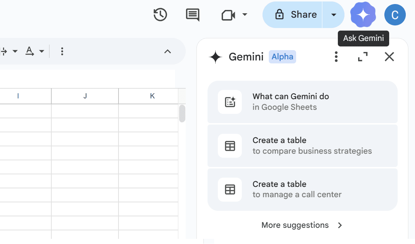Click the Ask Gemini sparkle icon
Viewport: 415px width, 244px height.
363,15
